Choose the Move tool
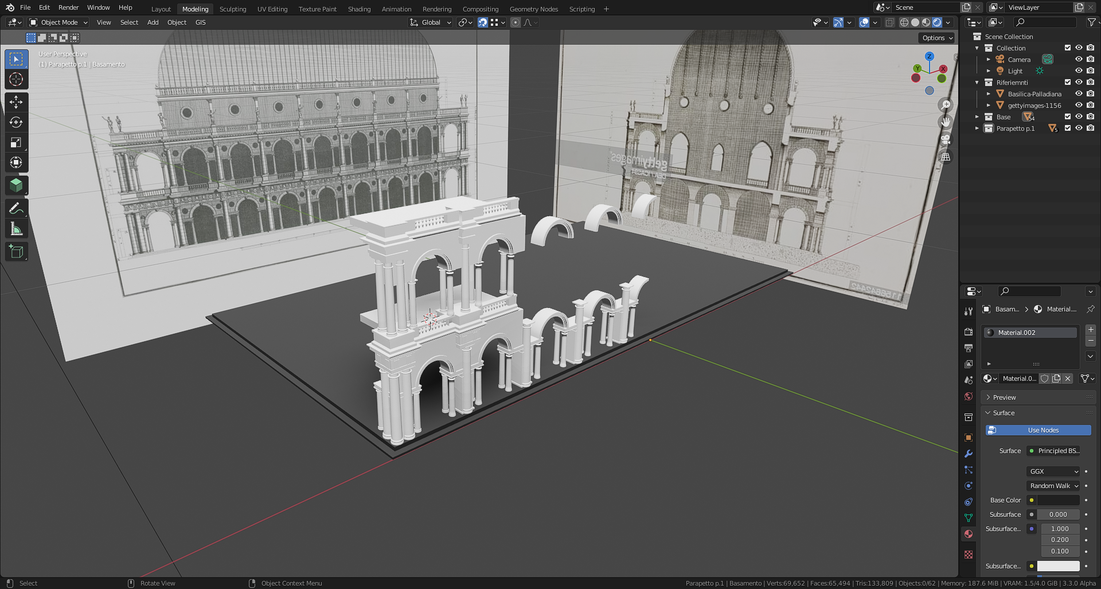The height and width of the screenshot is (589, 1101). point(16,102)
